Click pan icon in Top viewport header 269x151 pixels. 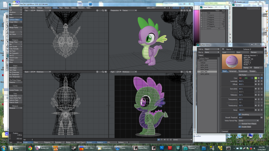pos(97,10)
